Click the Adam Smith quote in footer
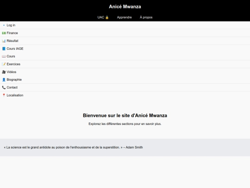250x188 pixels. [x=73, y=148]
